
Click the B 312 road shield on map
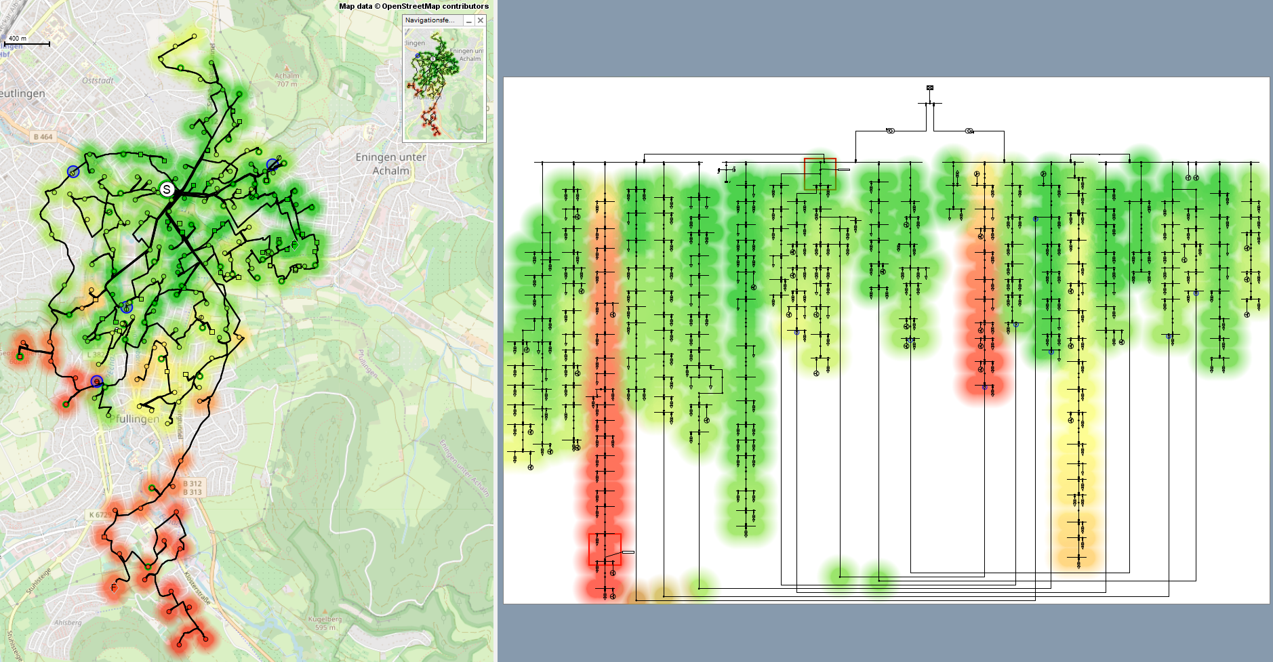coord(192,484)
